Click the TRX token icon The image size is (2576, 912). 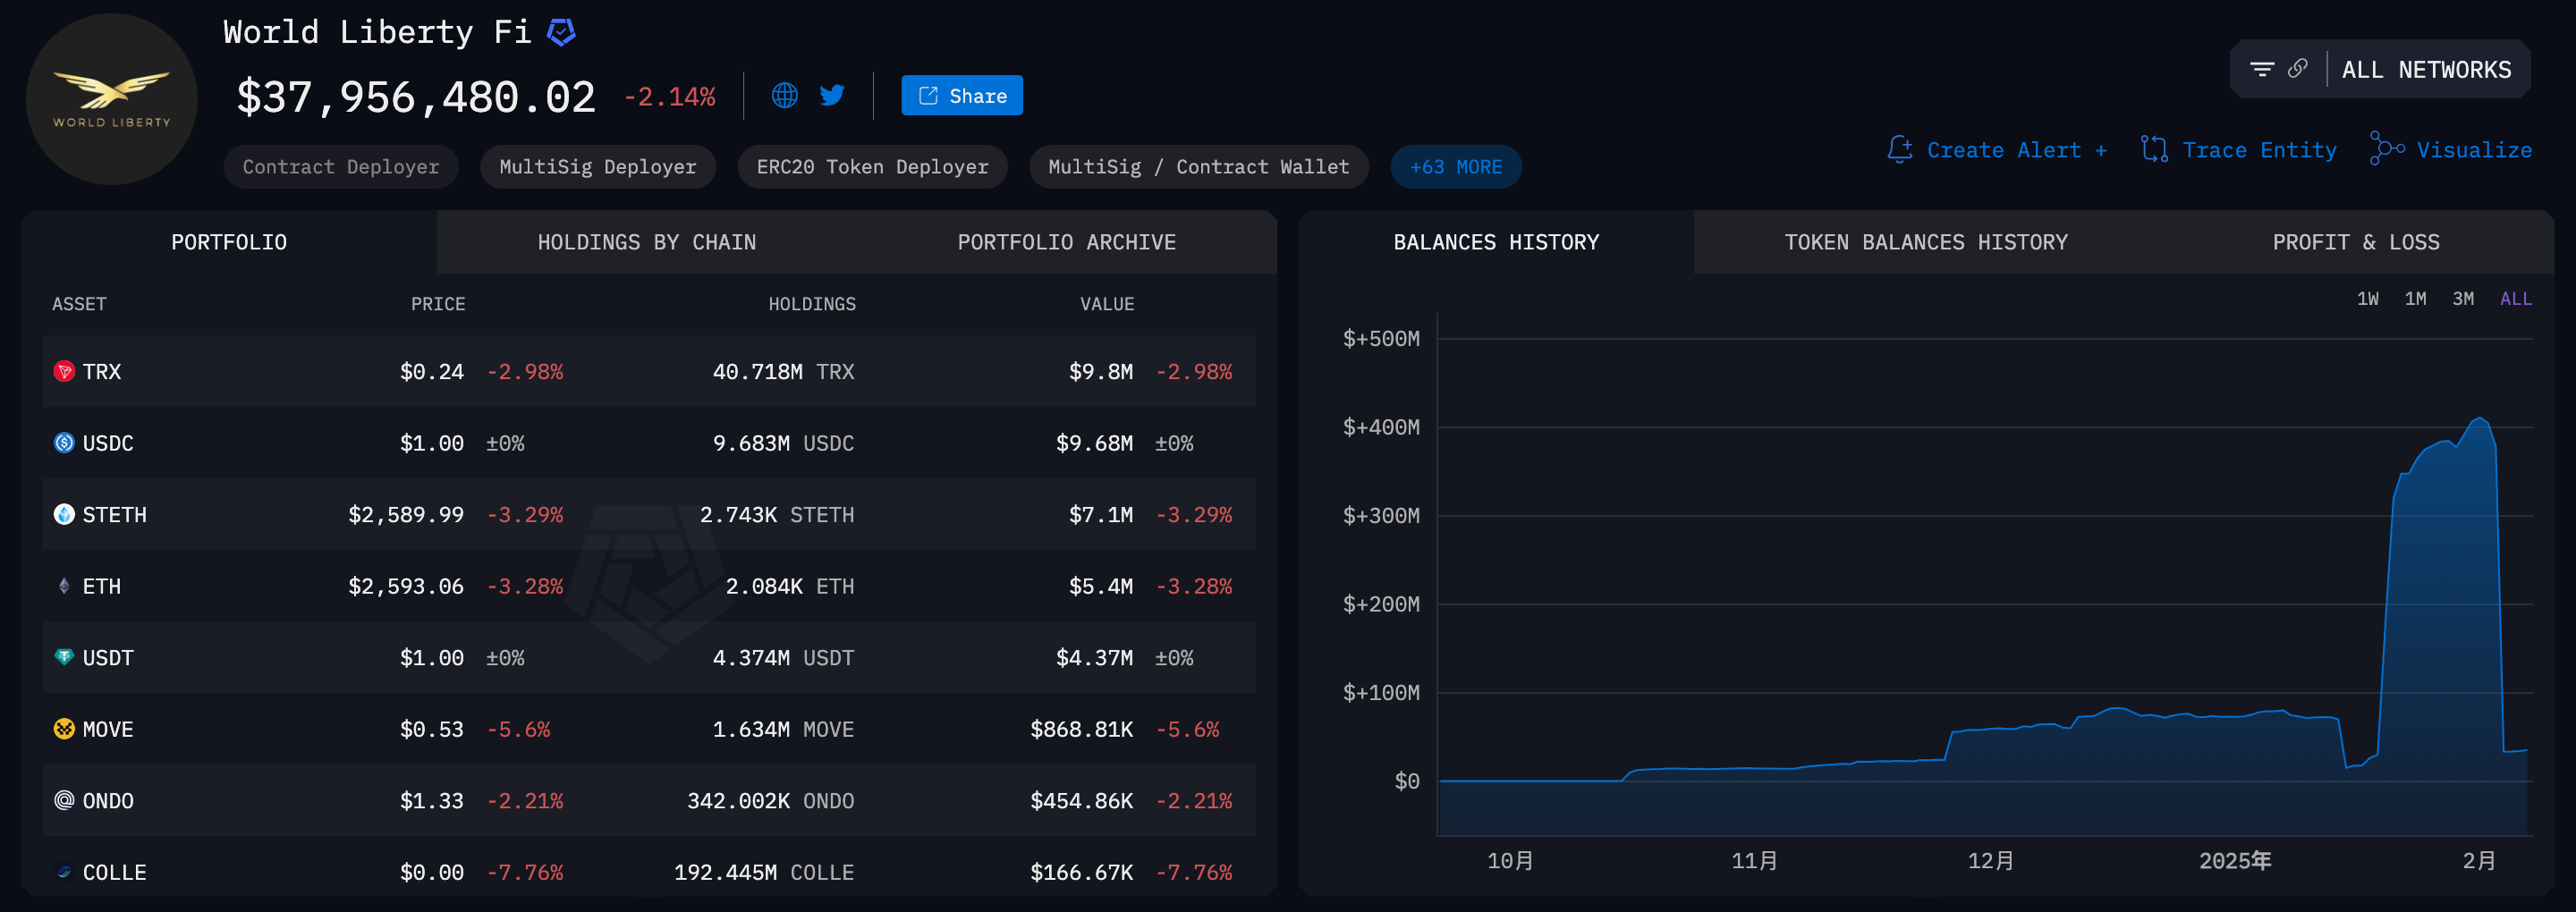[x=64, y=372]
